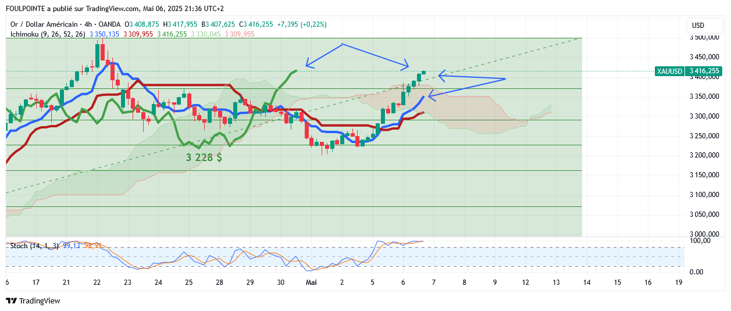Click the light green Ichimoku value 3 330,045
The width and height of the screenshot is (731, 311).
206,34
